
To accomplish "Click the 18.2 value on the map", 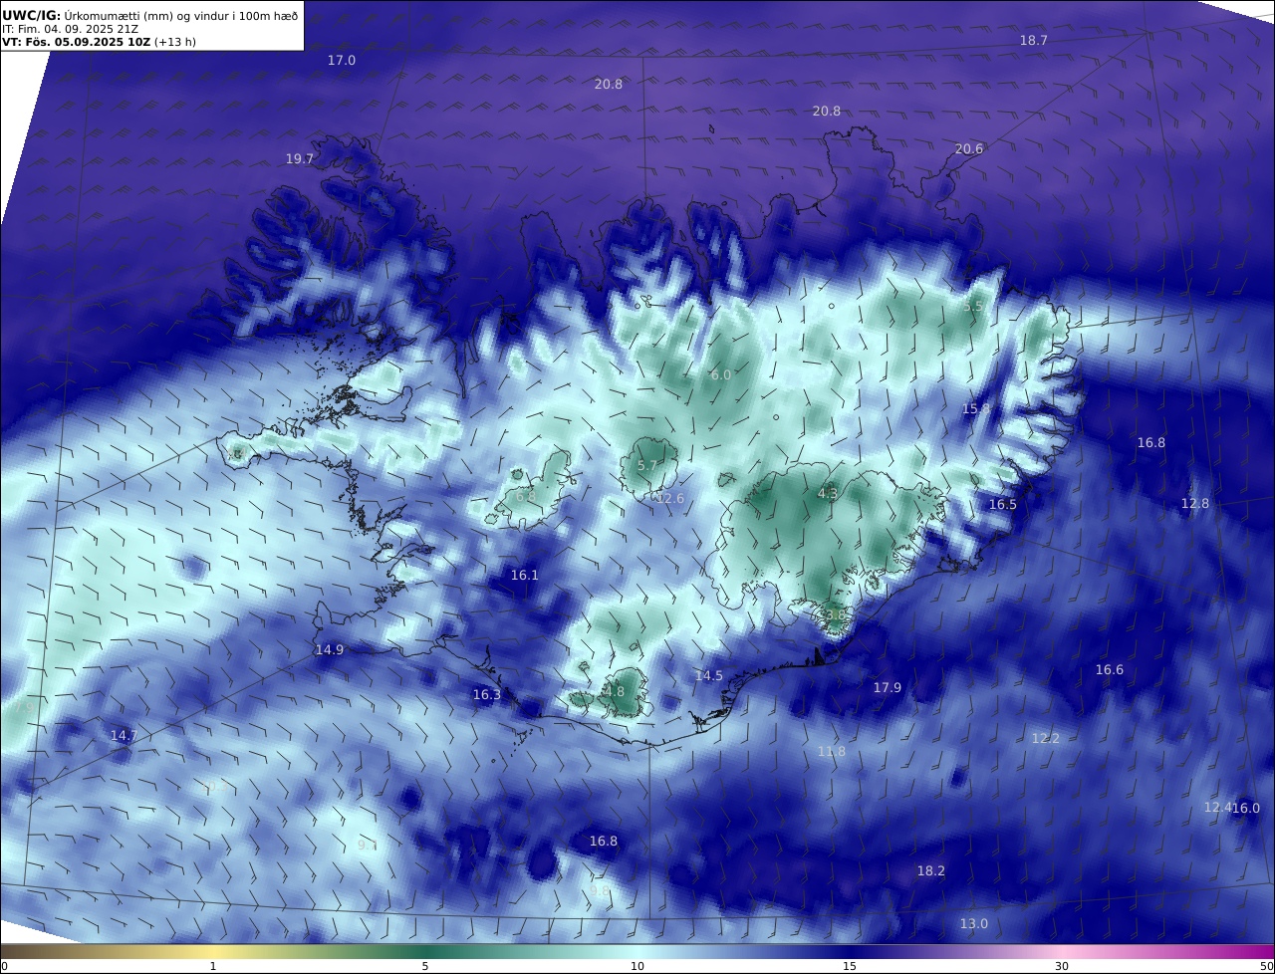I will tap(931, 871).
